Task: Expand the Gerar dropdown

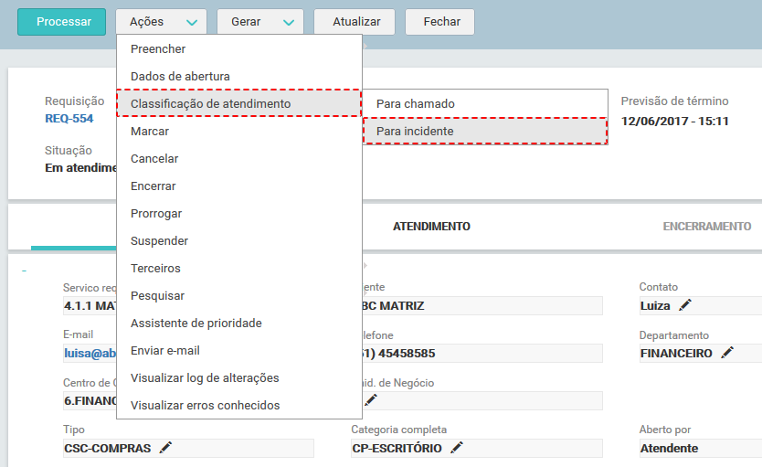Action: click(x=260, y=22)
